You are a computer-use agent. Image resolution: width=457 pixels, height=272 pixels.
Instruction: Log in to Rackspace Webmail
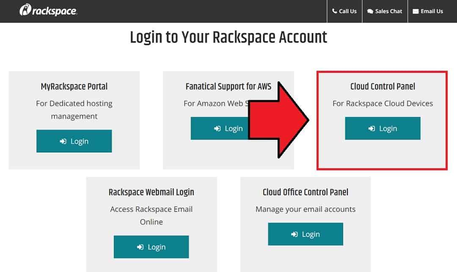pos(151,247)
